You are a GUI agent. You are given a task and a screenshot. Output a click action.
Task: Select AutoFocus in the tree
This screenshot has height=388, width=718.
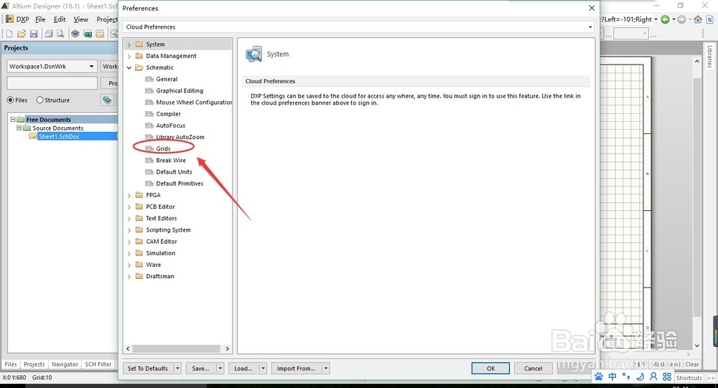(170, 126)
